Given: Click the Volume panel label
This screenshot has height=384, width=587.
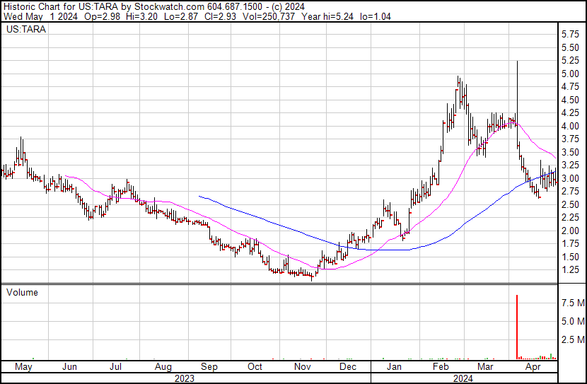Looking at the screenshot, I should (22, 292).
